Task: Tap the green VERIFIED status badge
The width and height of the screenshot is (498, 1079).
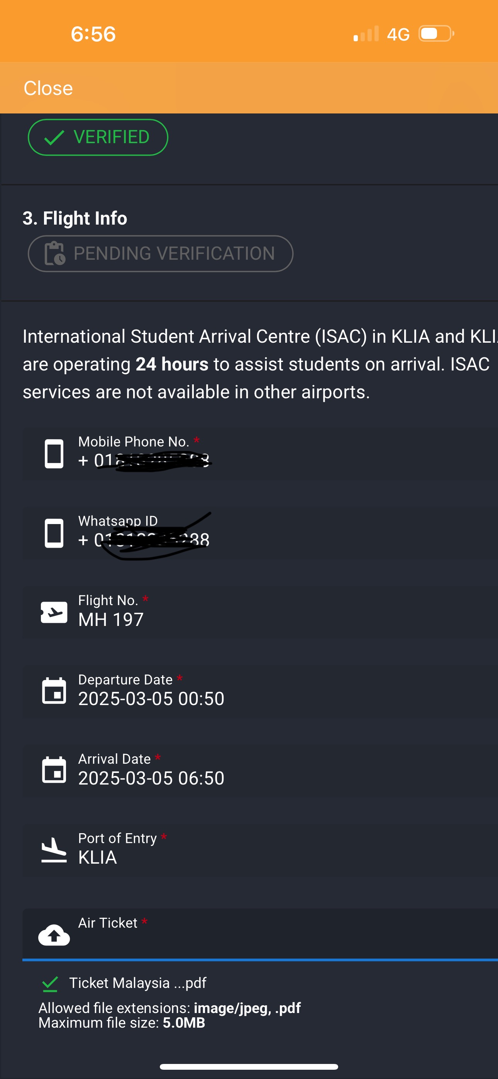Action: (98, 137)
